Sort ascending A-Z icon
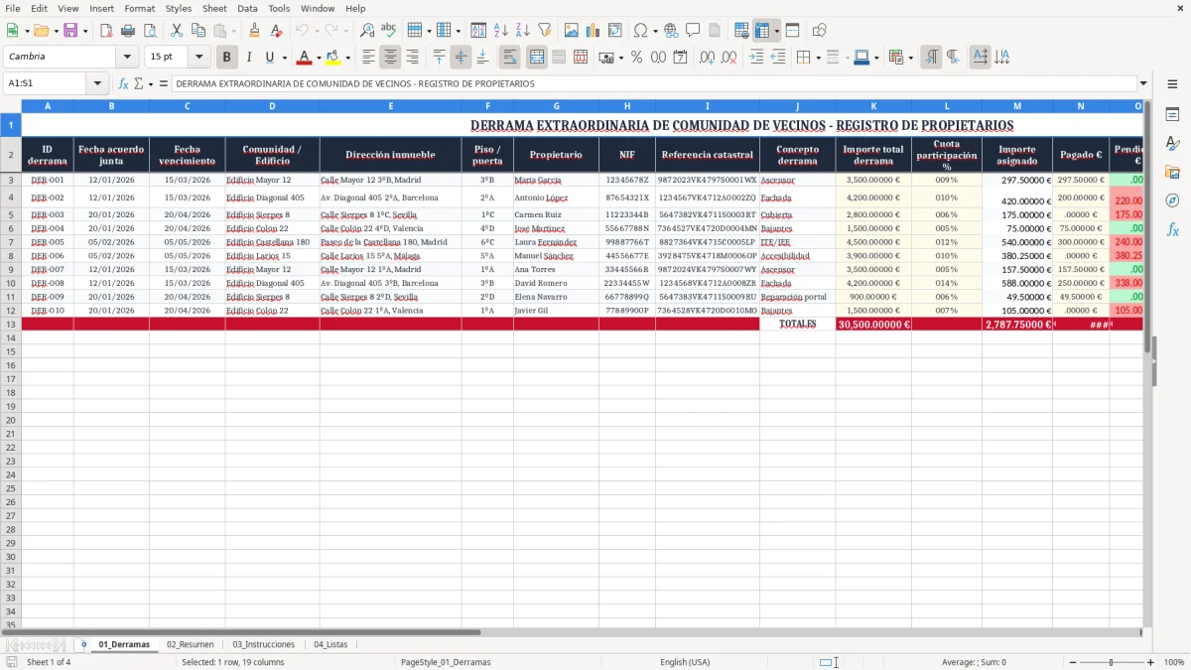Viewport: 1191px width, 670px height. (x=500, y=31)
